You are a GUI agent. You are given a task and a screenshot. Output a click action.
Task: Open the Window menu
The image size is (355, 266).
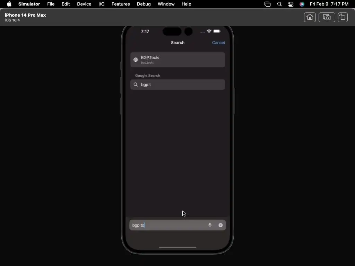[166, 4]
